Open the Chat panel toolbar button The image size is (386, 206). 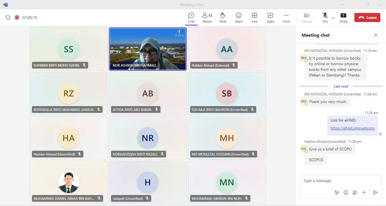pos(191,17)
